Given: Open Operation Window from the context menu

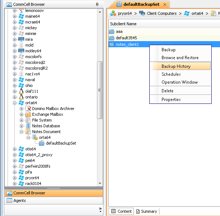Looking at the screenshot, I should (x=180, y=82).
